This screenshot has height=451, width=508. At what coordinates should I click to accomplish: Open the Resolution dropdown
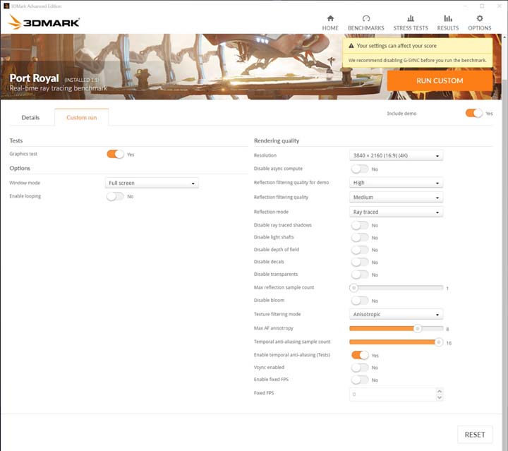click(x=396, y=155)
